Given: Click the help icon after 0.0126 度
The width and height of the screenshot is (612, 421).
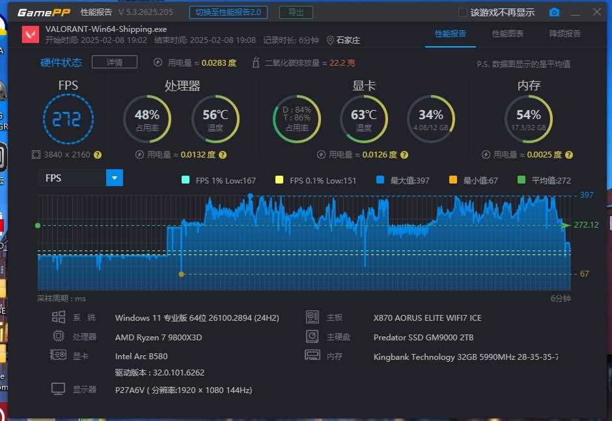Looking at the screenshot, I should 404,155.
